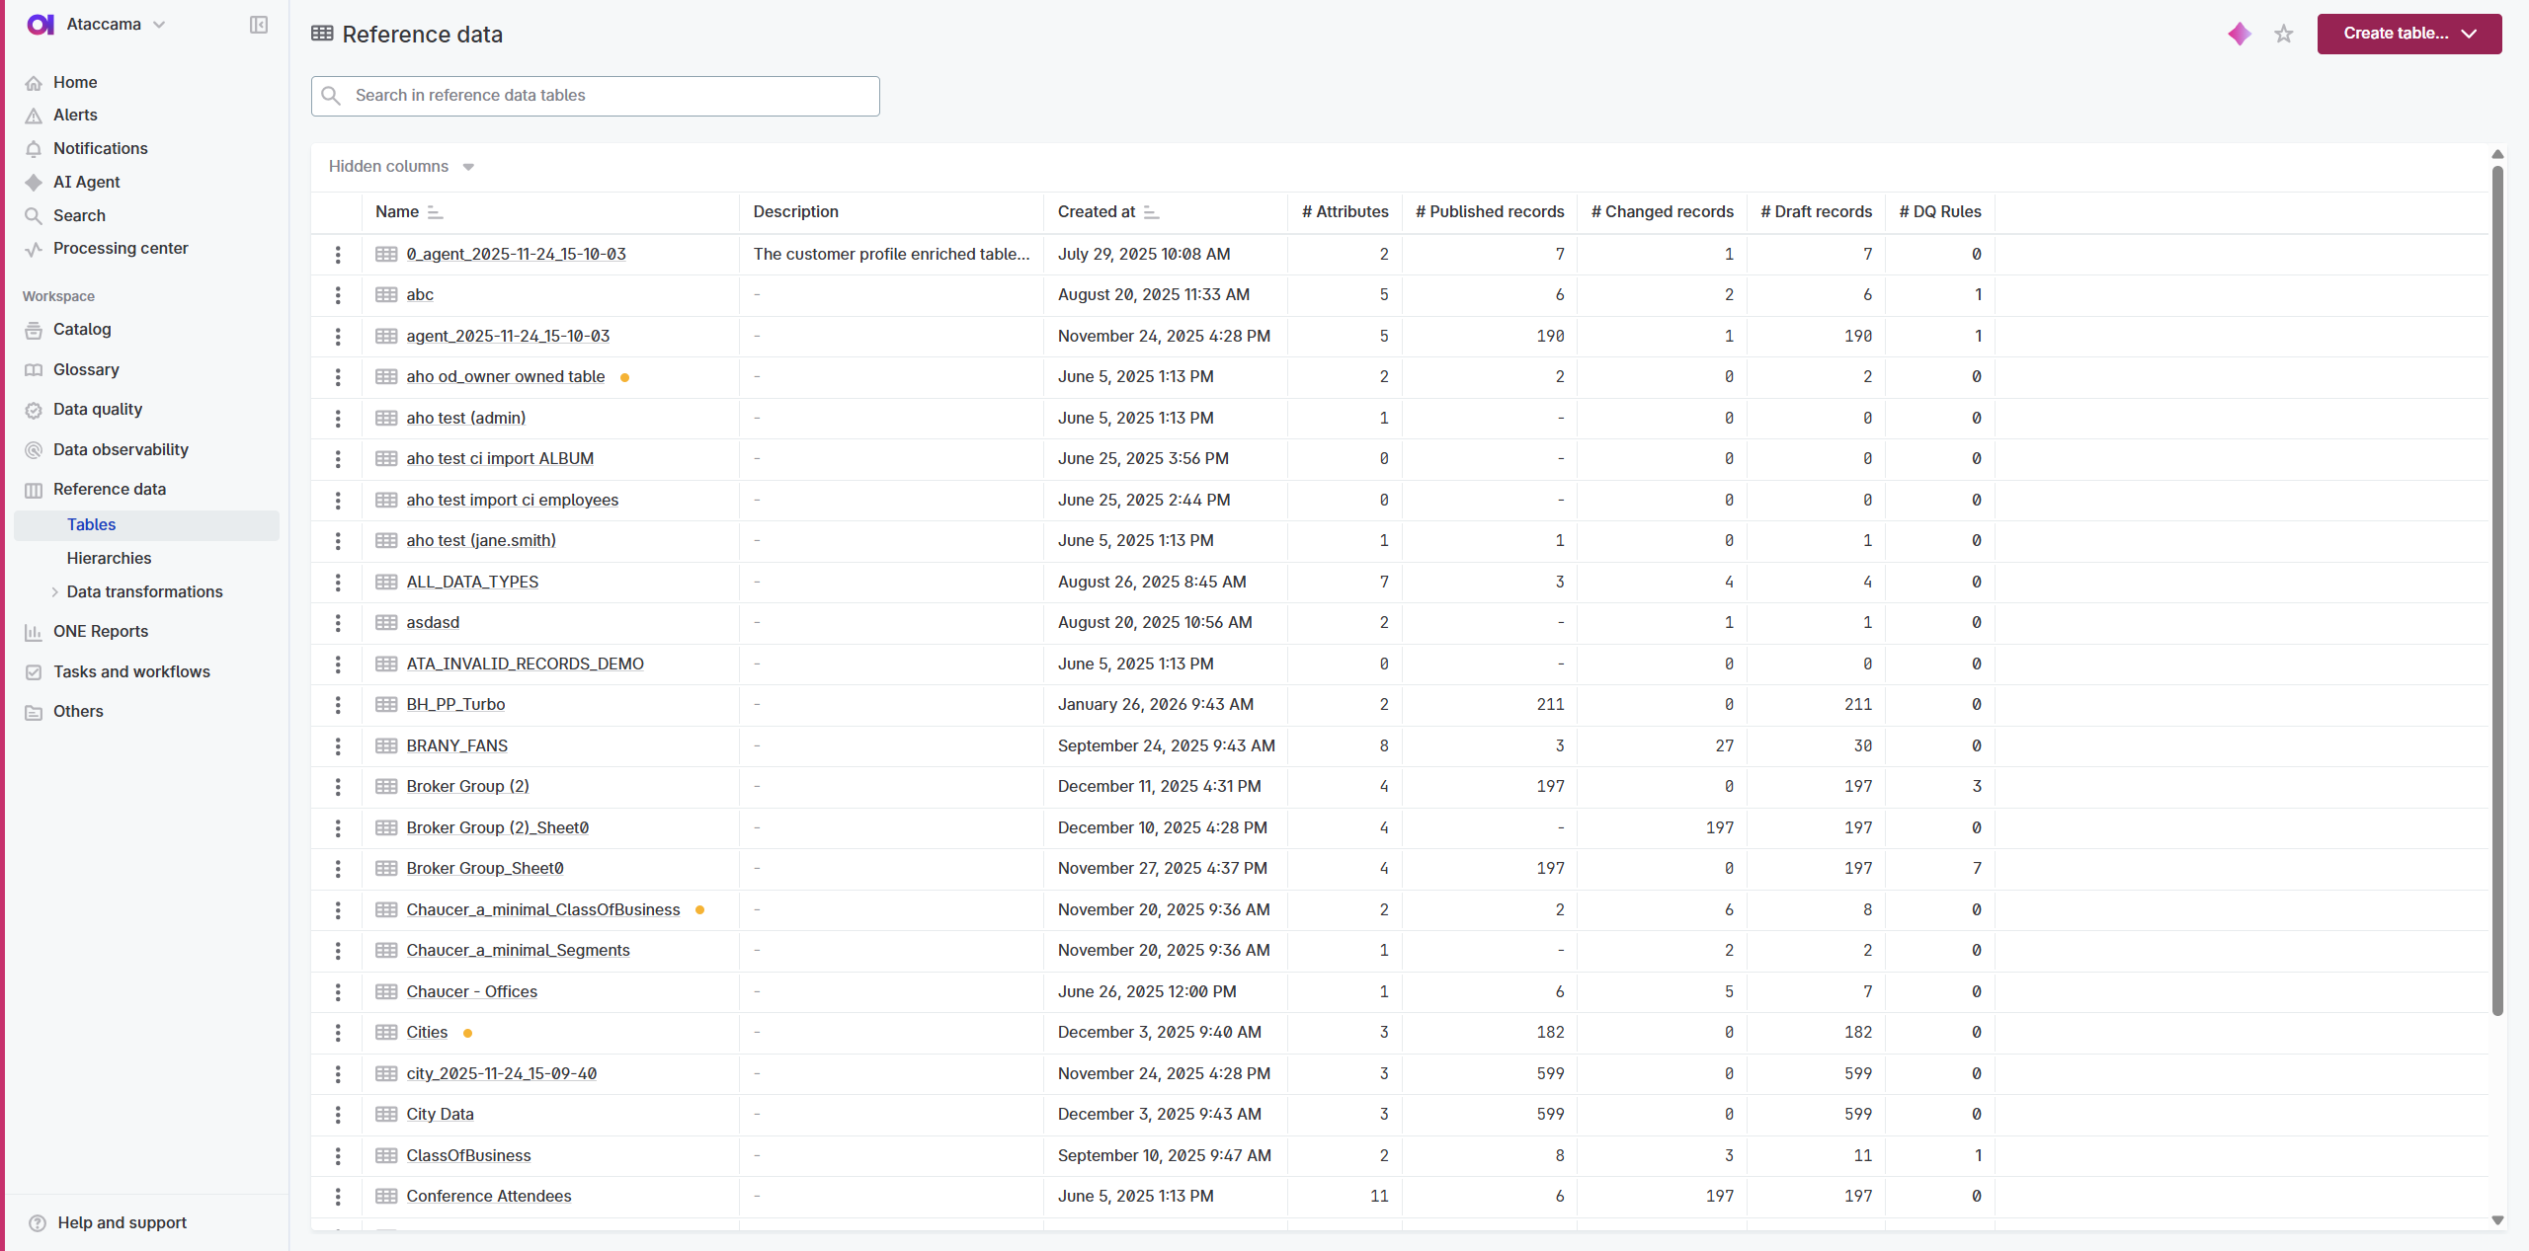Open Data observability
The height and width of the screenshot is (1251, 2529).
121,449
